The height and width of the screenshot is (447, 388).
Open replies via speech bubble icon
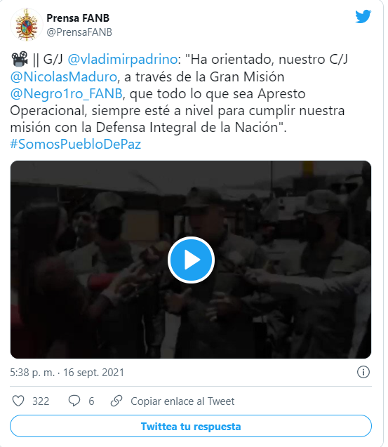(74, 401)
